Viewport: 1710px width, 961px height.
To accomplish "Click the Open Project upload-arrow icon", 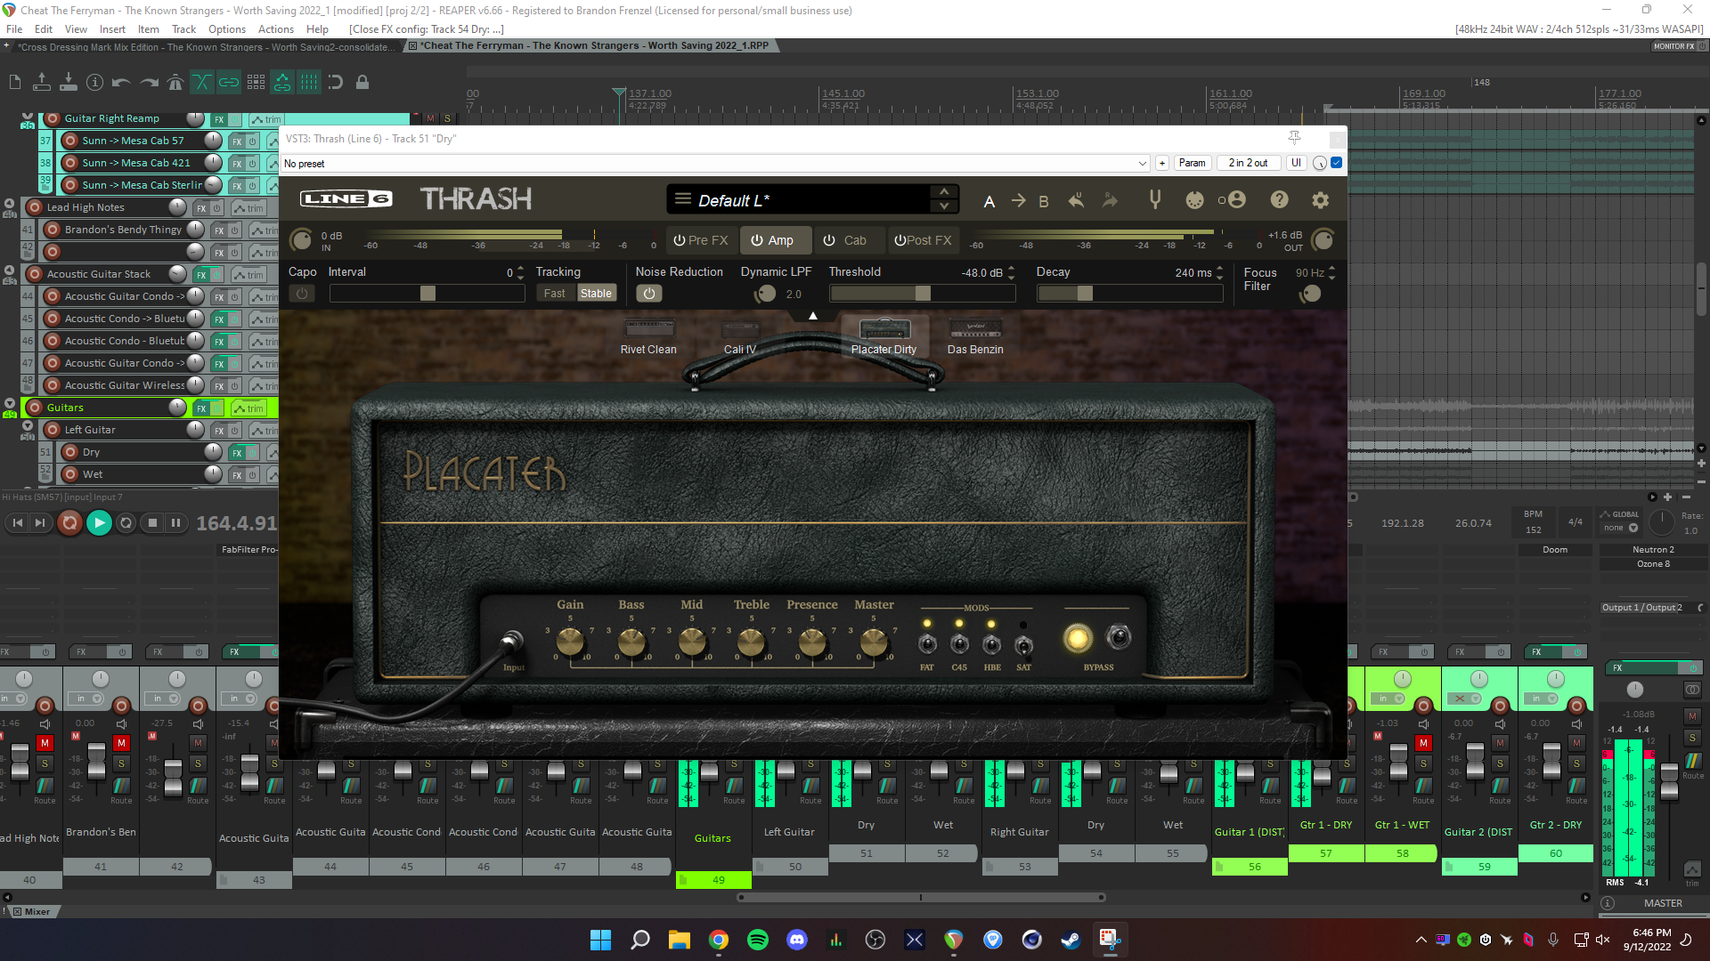I will 42,82.
